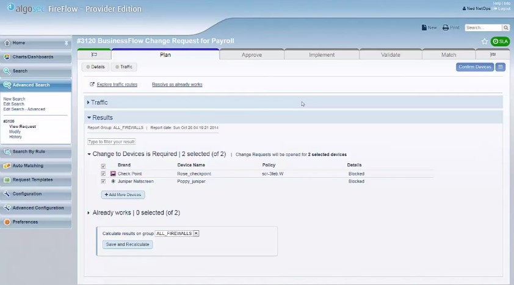Click the external link icon beside Explore traffic routes
The image size is (514, 285).
(x=92, y=84)
